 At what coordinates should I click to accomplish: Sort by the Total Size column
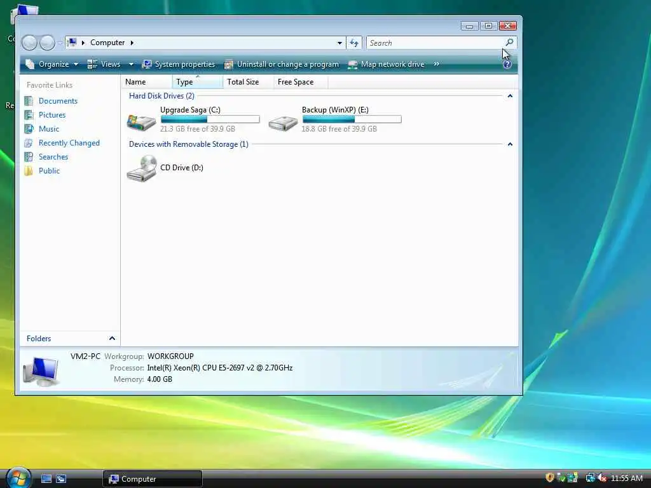[x=249, y=82]
